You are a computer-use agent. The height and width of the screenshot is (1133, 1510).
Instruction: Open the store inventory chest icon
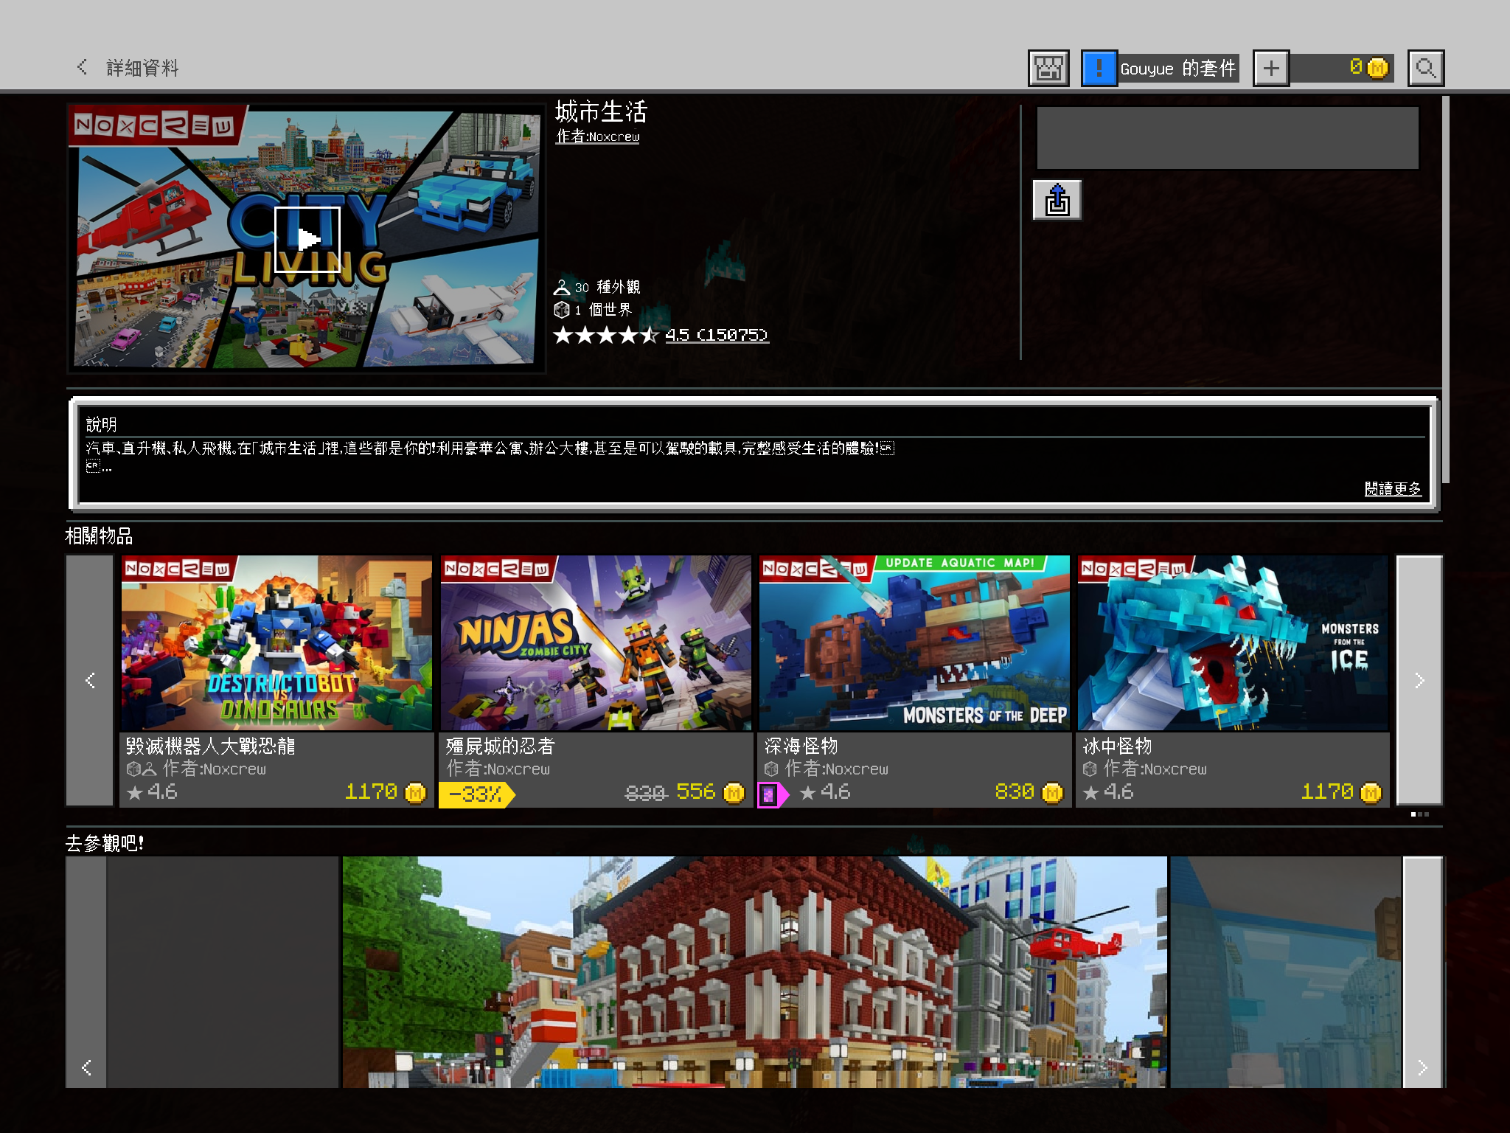pyautogui.click(x=1048, y=69)
